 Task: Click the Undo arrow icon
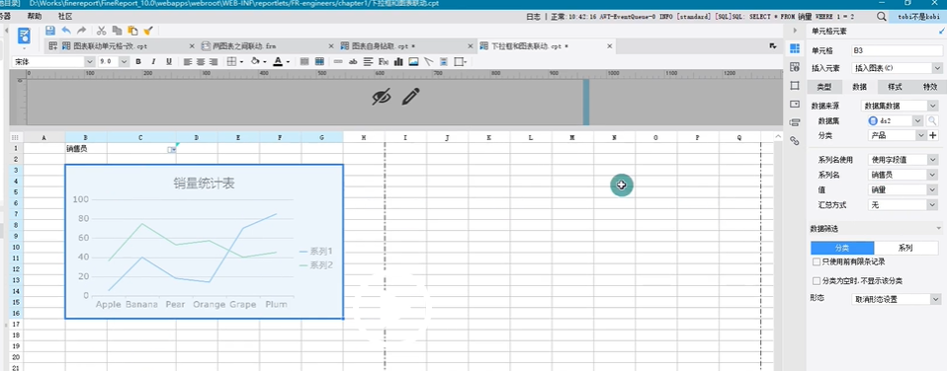(66, 31)
